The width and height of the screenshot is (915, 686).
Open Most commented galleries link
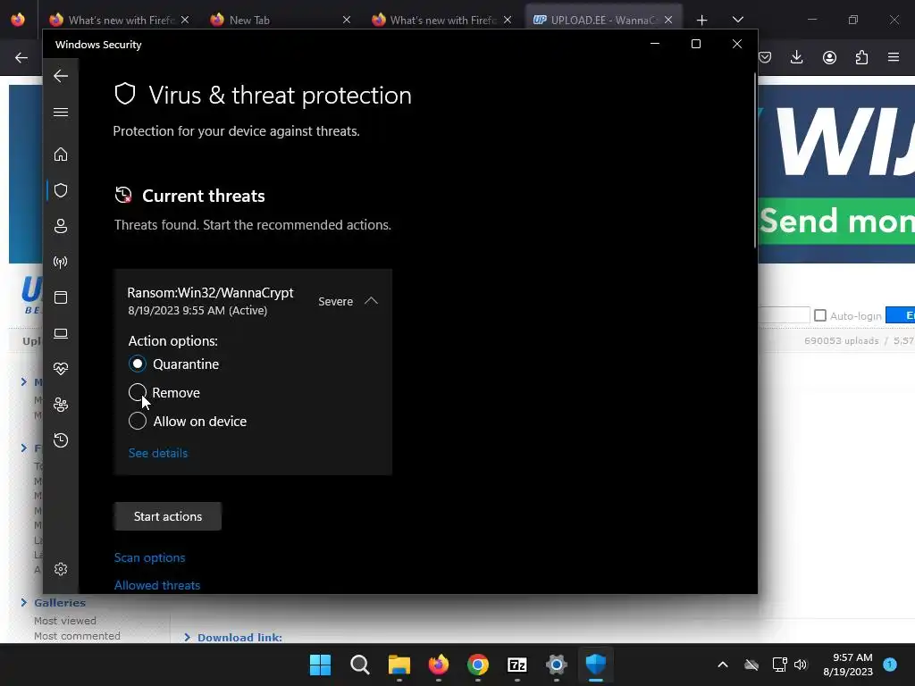point(77,636)
